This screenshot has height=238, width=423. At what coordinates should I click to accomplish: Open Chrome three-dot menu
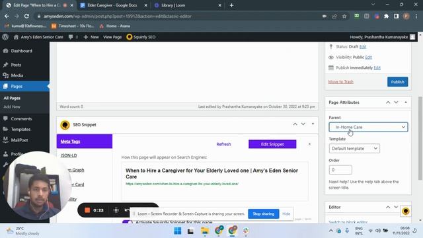(416, 16)
